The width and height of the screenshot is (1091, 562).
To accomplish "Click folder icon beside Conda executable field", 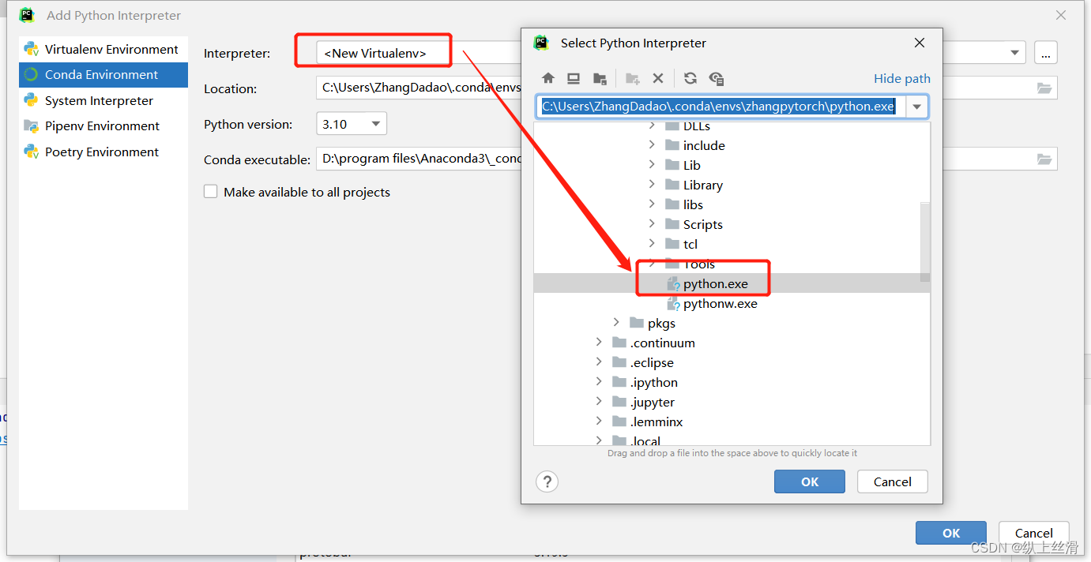I will coord(1044,159).
